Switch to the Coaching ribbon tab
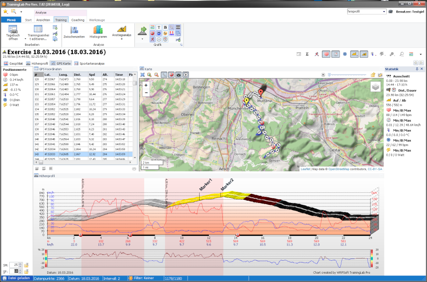This screenshot has width=427, height=282. 78,20
